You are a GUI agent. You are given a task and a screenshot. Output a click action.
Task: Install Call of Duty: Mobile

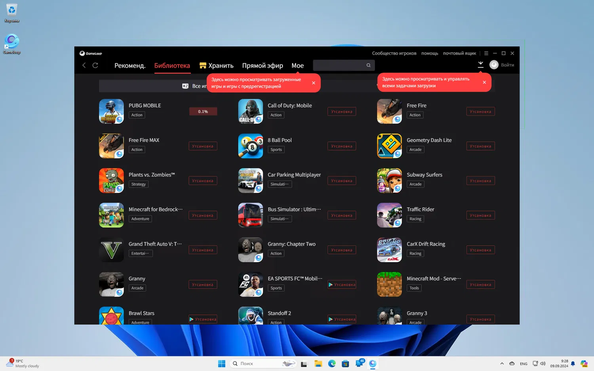342,112
